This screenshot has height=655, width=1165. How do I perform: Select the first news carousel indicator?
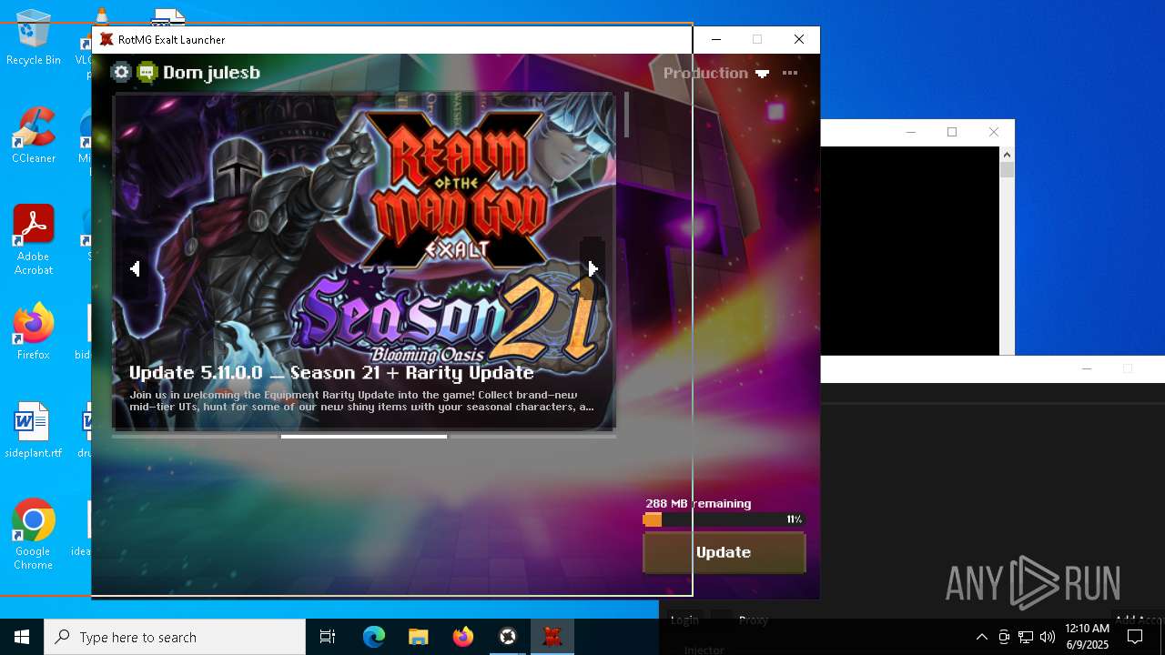[x=195, y=437]
